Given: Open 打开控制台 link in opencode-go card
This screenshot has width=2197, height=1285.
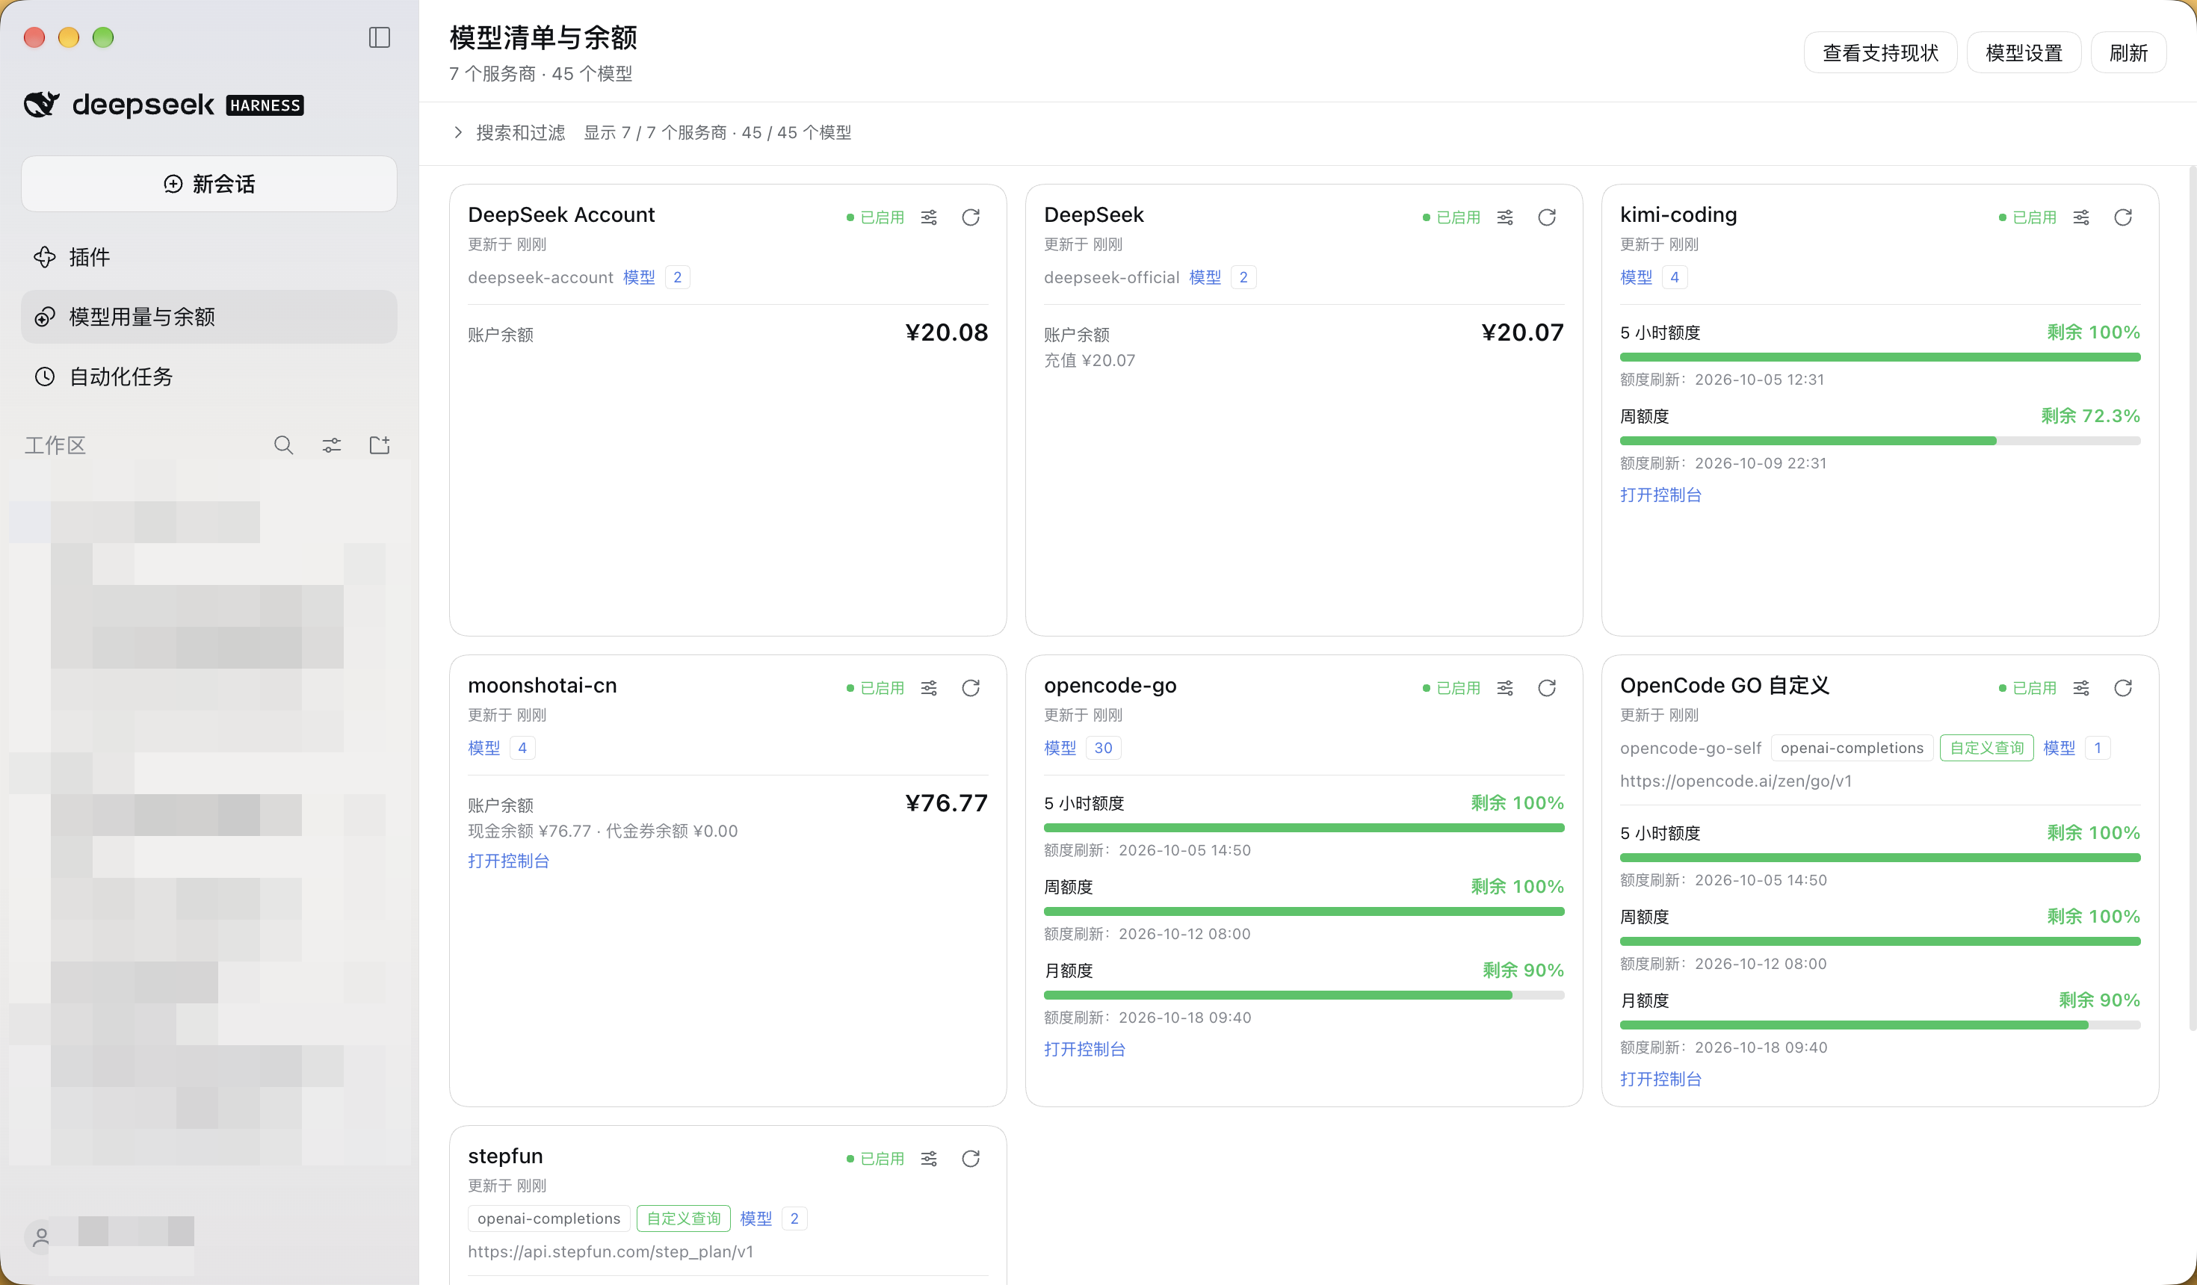Looking at the screenshot, I should coord(1084,1050).
